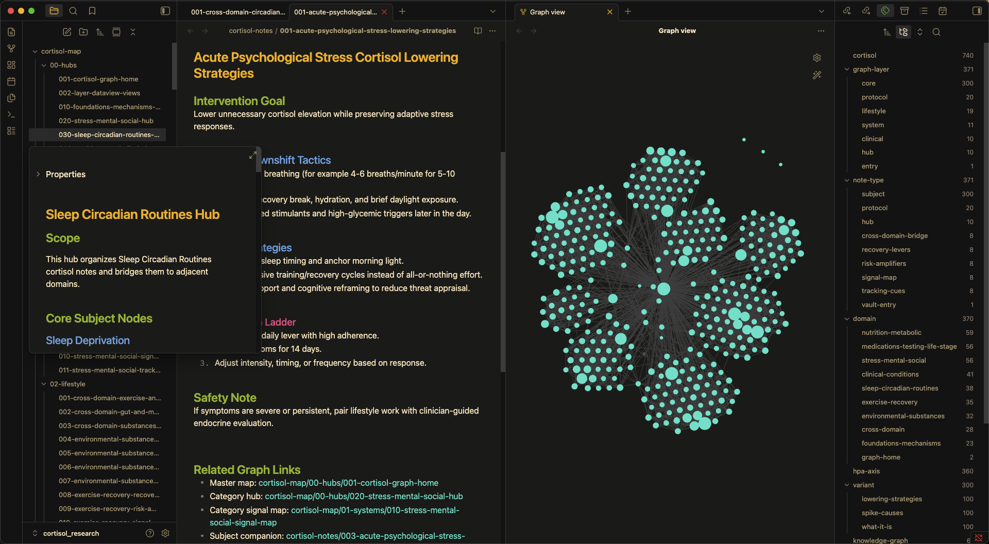Insert template using ribbon icon
The height and width of the screenshot is (544, 989).
(x=11, y=98)
